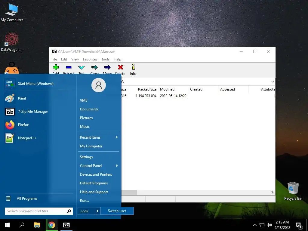
Task: Open the Help menu in 7-Zip
Action: (117, 59)
